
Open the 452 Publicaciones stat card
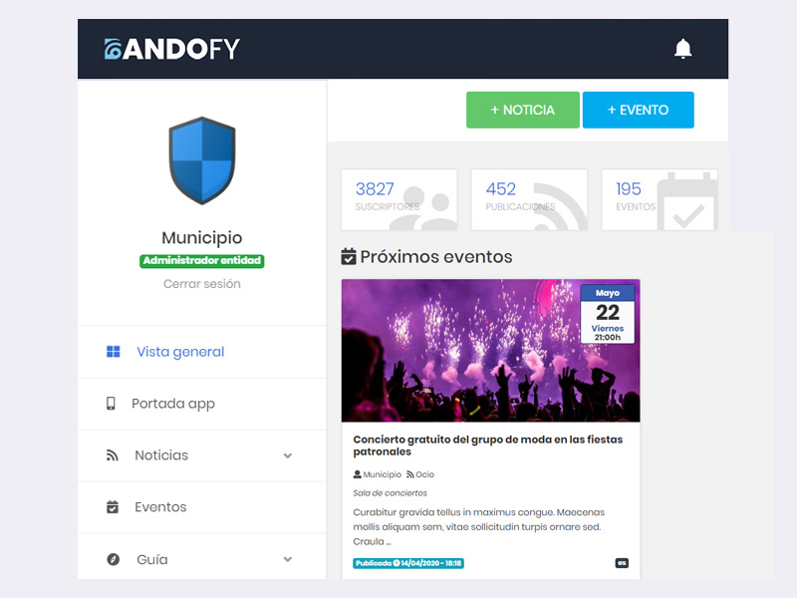coord(529,200)
